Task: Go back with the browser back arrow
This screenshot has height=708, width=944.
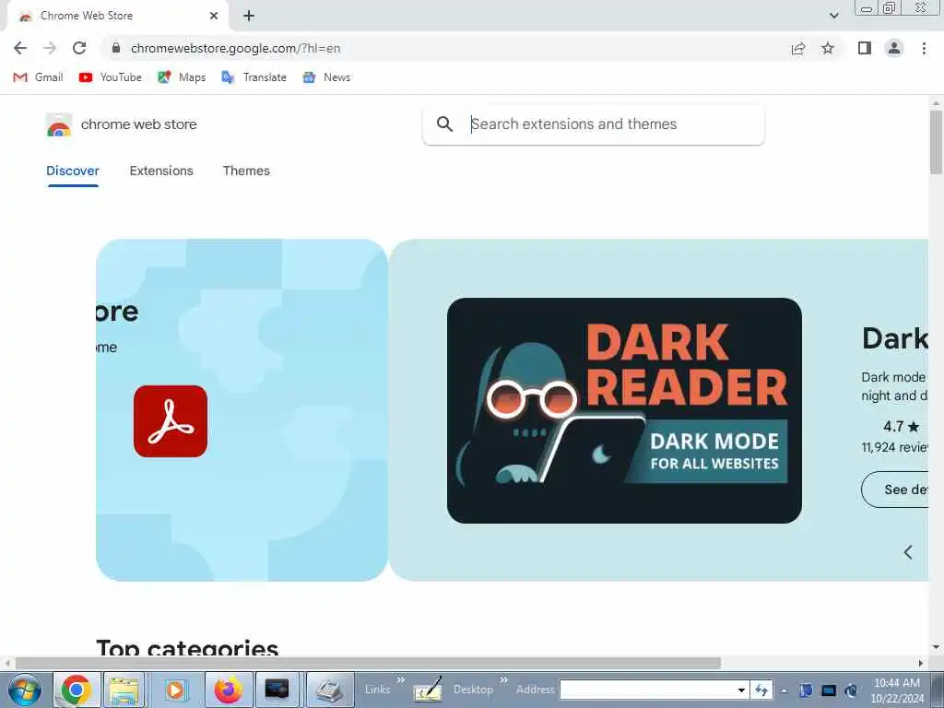Action: click(x=20, y=48)
